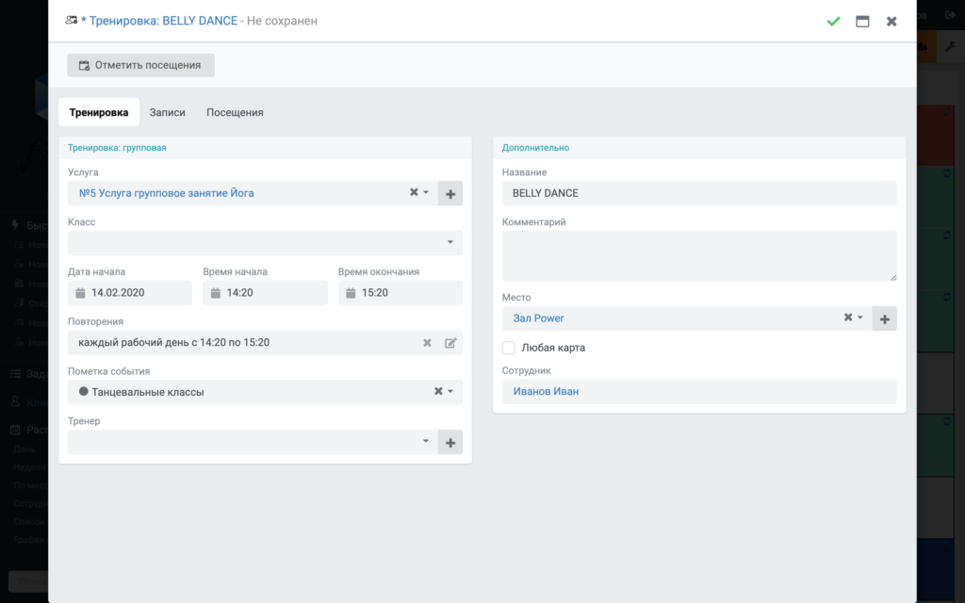Clear the selected Услуга value
The image size is (965, 603).
point(415,192)
